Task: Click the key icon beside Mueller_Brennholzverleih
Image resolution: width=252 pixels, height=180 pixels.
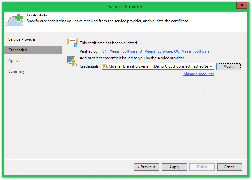Action: [105, 66]
